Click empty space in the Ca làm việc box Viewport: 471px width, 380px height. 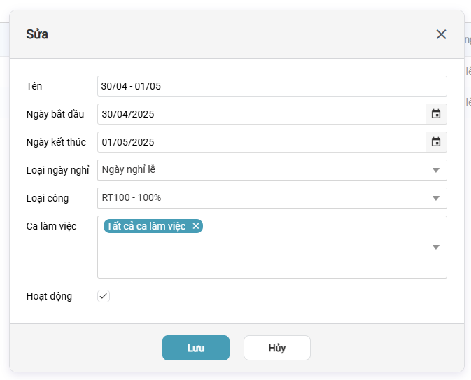coord(266,259)
